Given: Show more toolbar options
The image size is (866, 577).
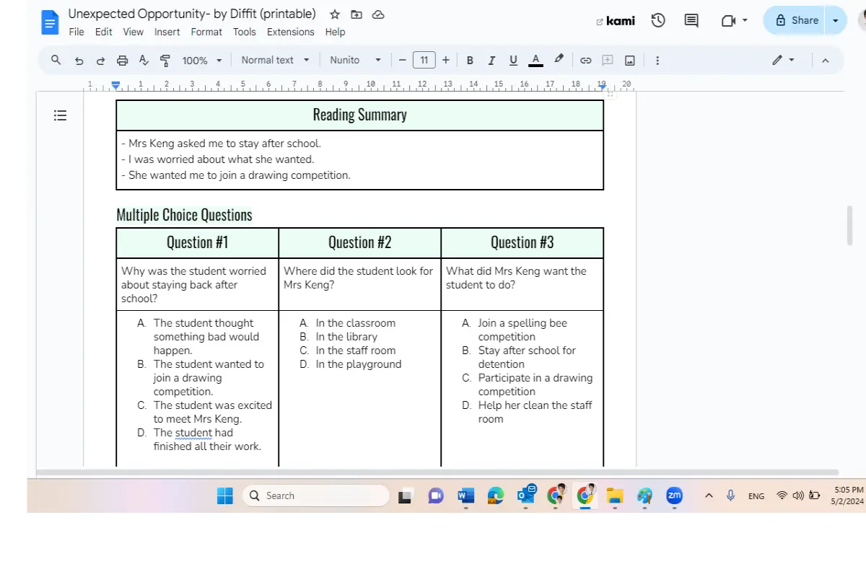Looking at the screenshot, I should (x=657, y=61).
